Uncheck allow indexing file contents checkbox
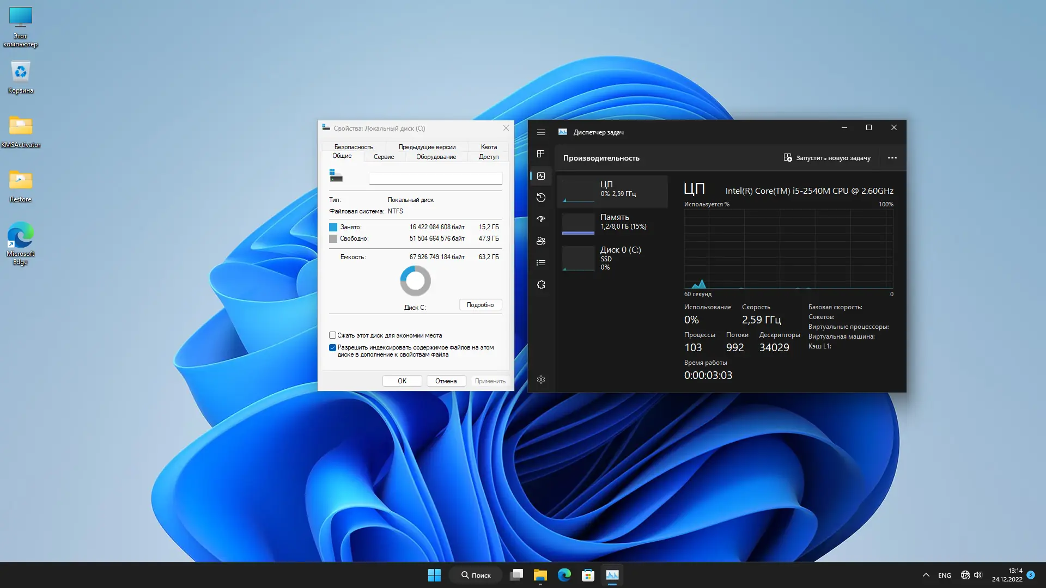 [x=332, y=347]
